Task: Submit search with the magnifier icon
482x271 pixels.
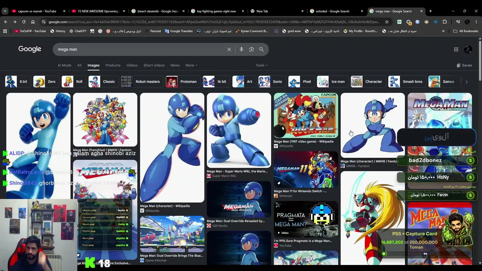Action: pos(261,49)
